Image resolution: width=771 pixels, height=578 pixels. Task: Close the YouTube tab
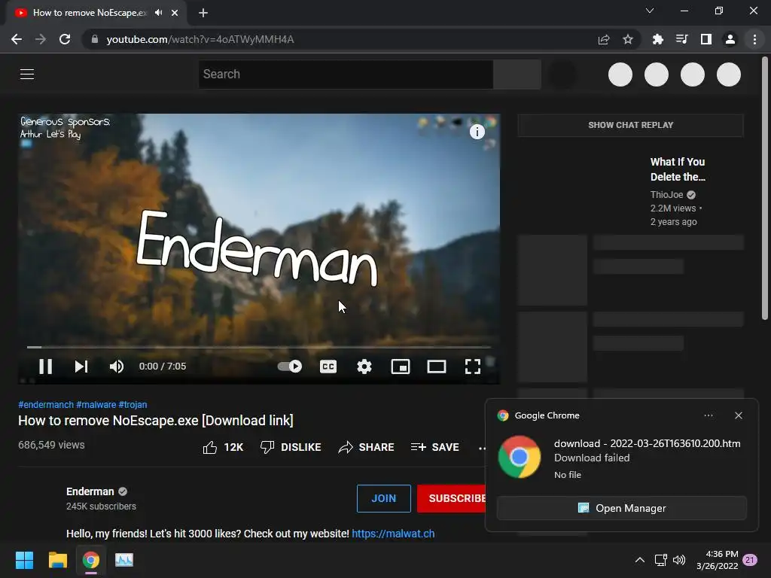[x=175, y=13]
